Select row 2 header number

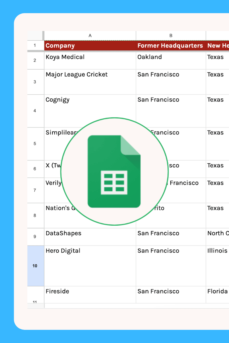(x=35, y=60)
